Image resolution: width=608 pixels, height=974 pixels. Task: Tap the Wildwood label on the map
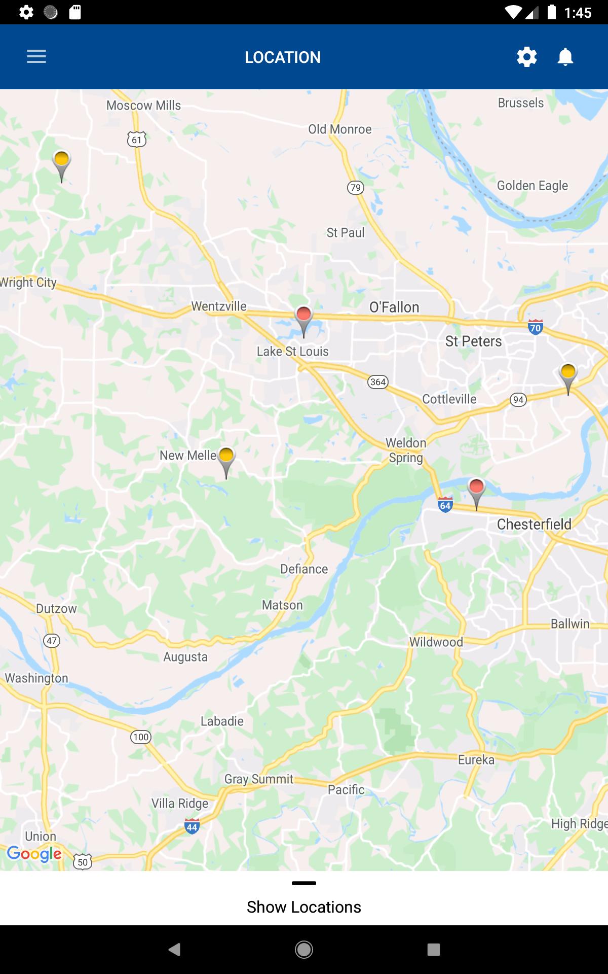click(x=436, y=642)
